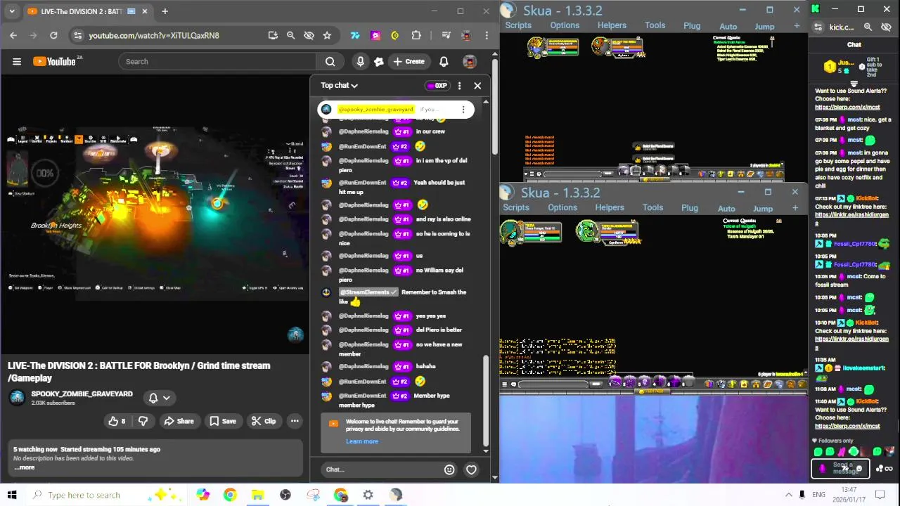This screenshot has width=900, height=506.
Task: Start voice search with the microphone icon
Action: point(360,61)
